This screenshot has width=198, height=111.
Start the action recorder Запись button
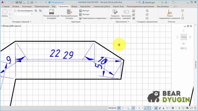pos(5,13)
